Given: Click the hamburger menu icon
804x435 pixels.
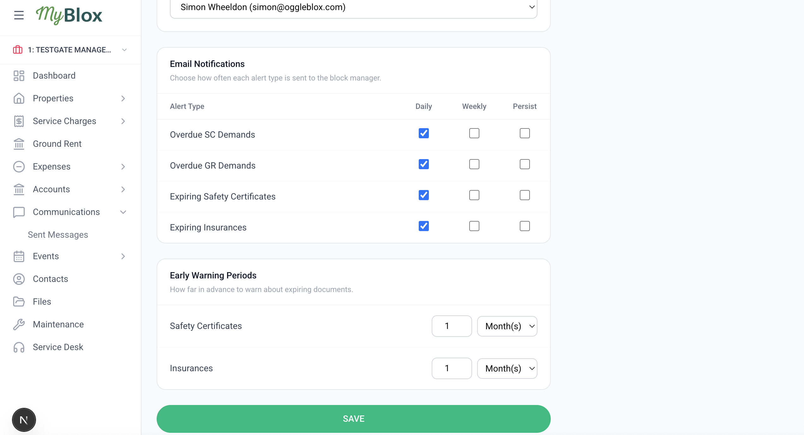Looking at the screenshot, I should 19,15.
